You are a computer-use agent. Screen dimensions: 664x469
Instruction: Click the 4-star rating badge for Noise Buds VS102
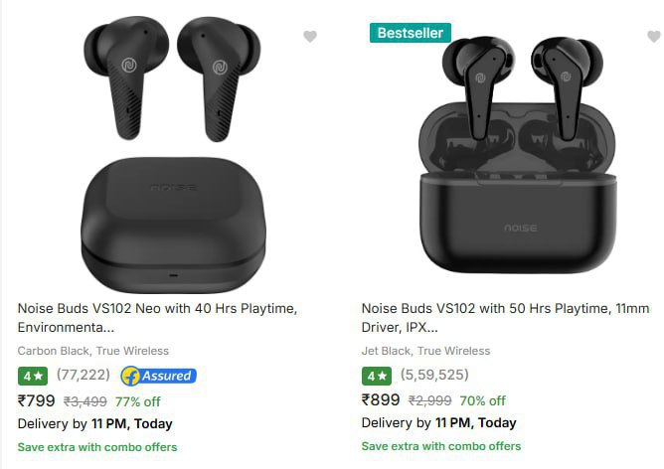(377, 376)
